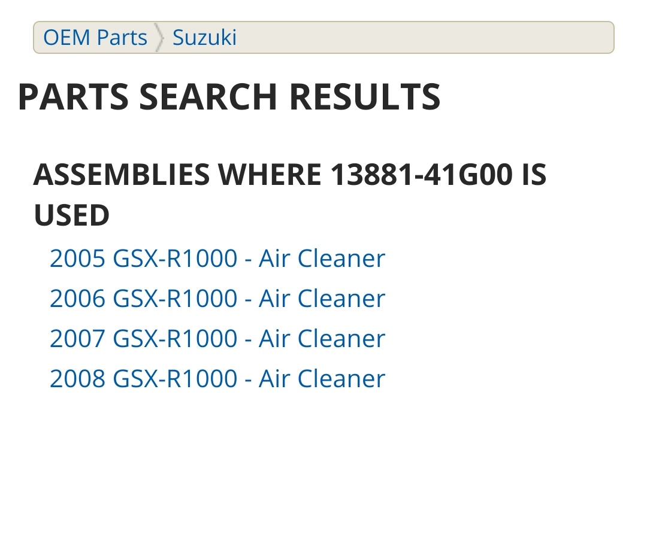Click the word ASSEMBLIES in the subheading

[x=122, y=175]
